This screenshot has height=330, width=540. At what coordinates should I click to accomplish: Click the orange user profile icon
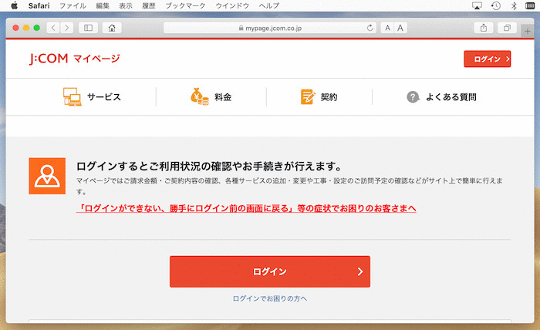(x=47, y=176)
